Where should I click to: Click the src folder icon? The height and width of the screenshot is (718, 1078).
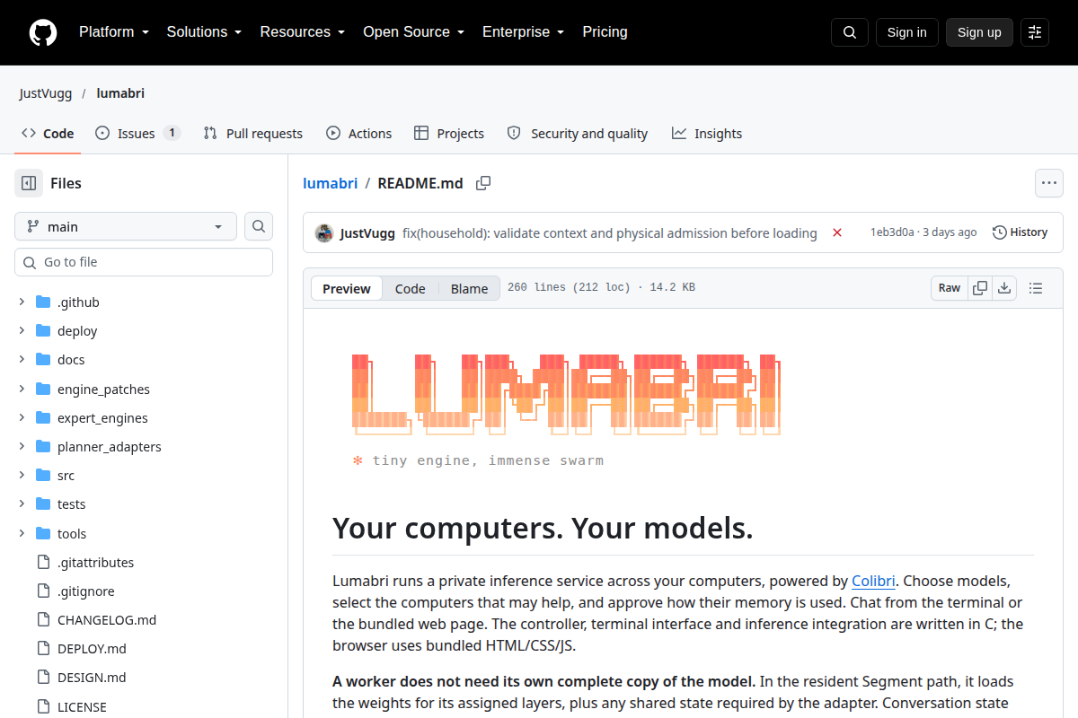(x=43, y=476)
